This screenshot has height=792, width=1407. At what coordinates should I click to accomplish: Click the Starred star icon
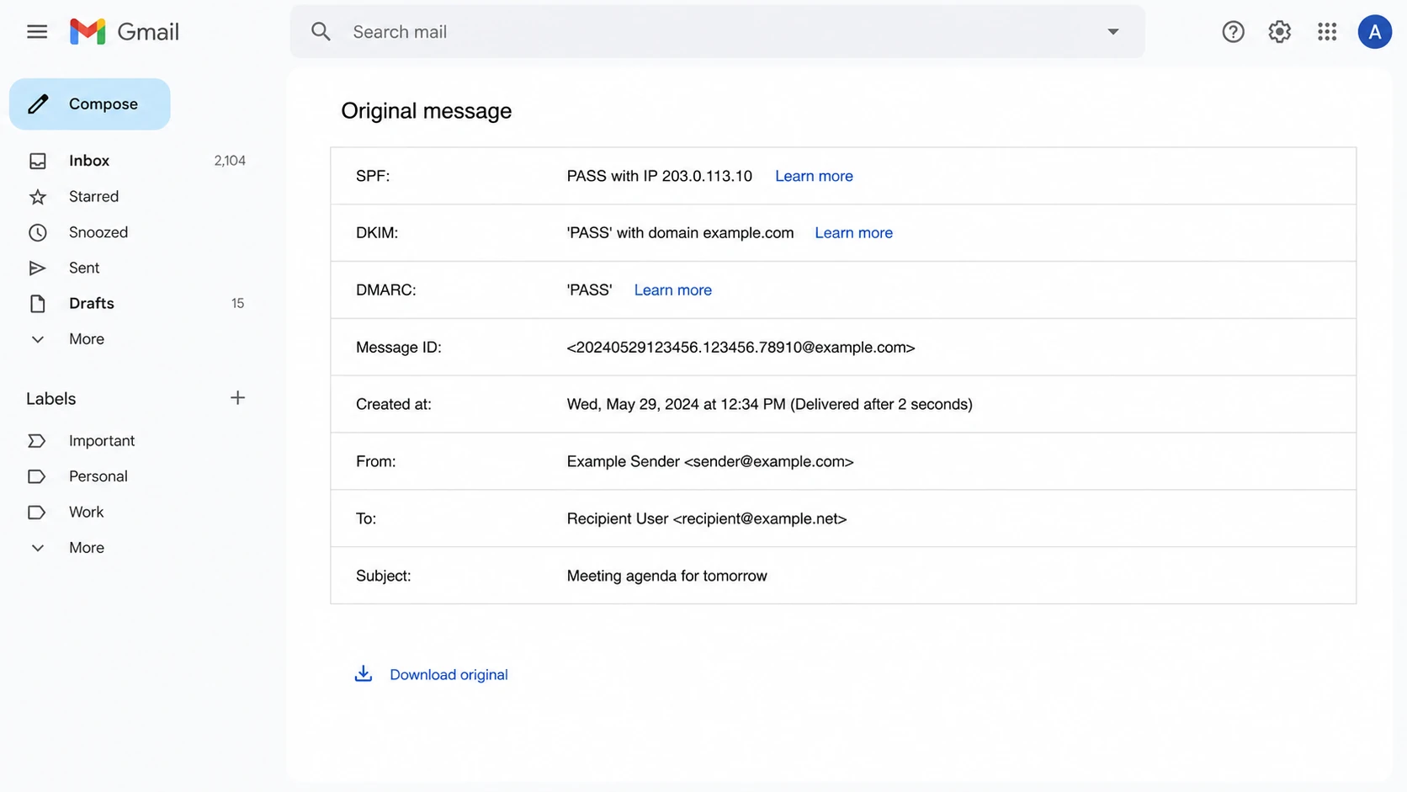[x=37, y=197]
